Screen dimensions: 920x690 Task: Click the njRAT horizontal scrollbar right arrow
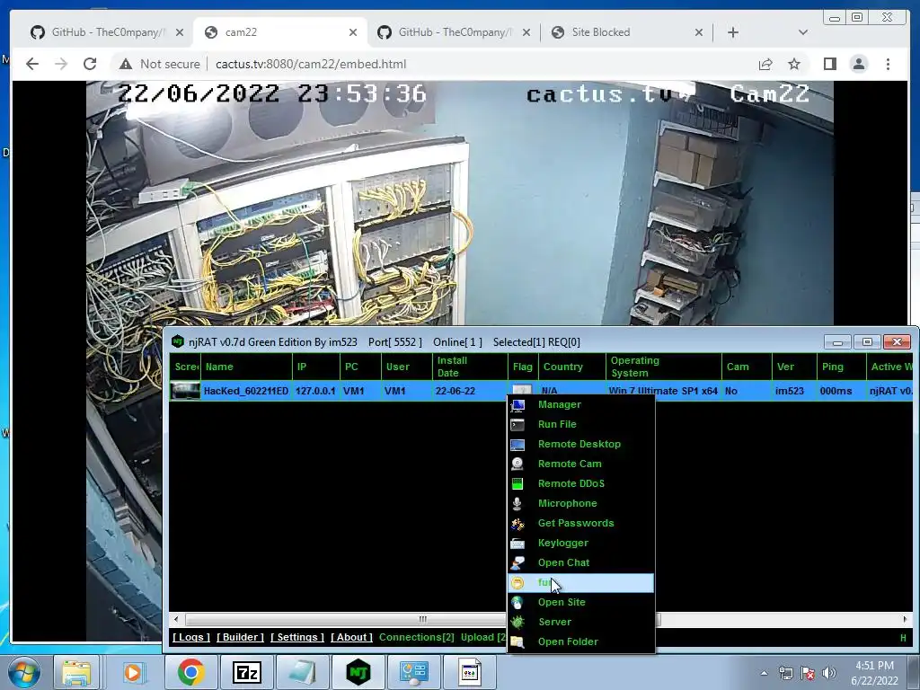(x=905, y=620)
